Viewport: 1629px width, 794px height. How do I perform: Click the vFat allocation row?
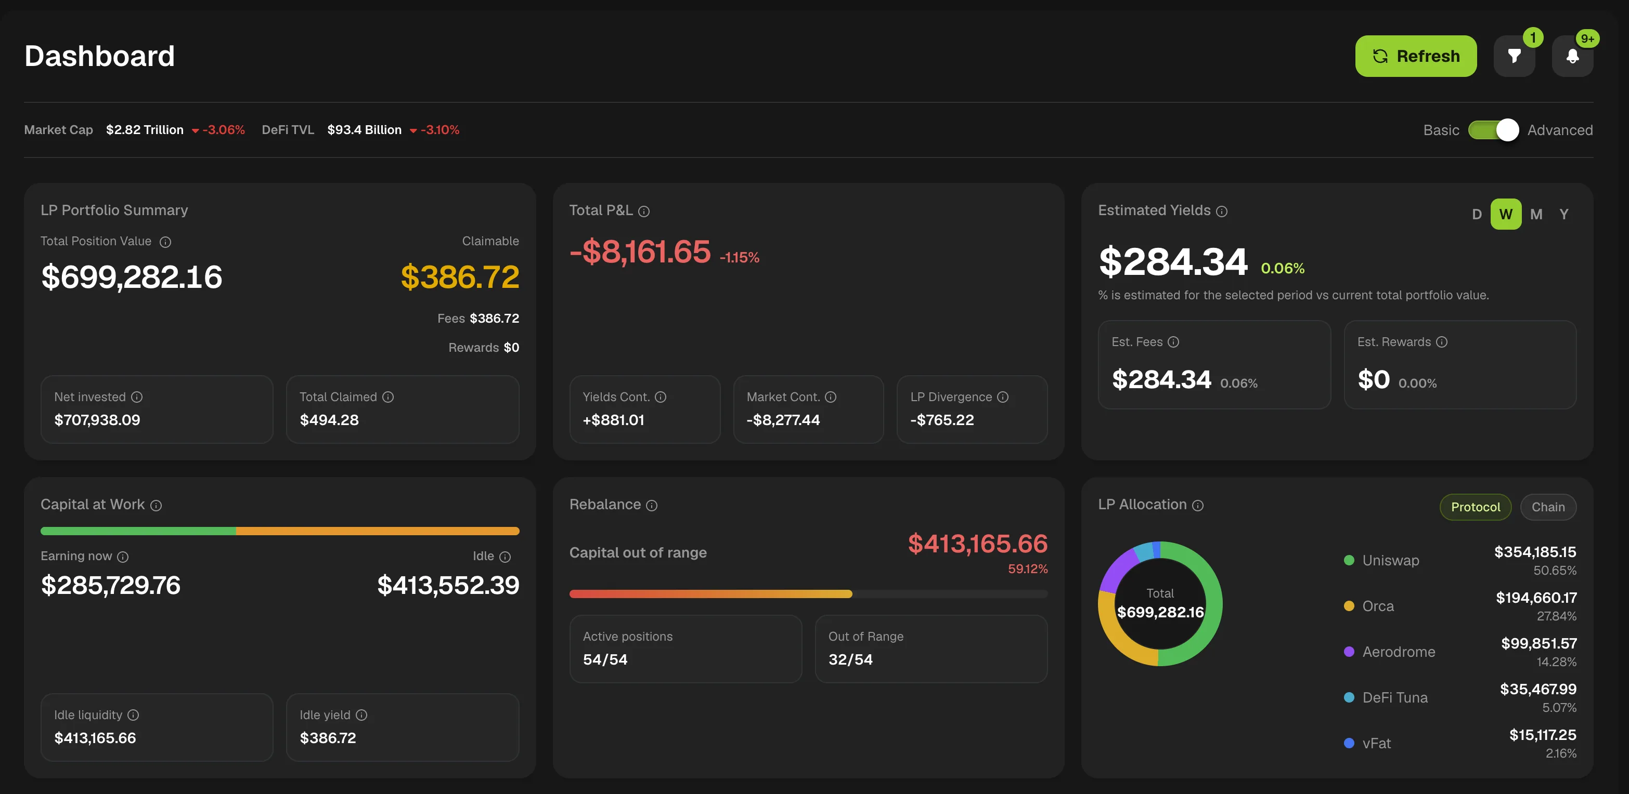(1459, 744)
